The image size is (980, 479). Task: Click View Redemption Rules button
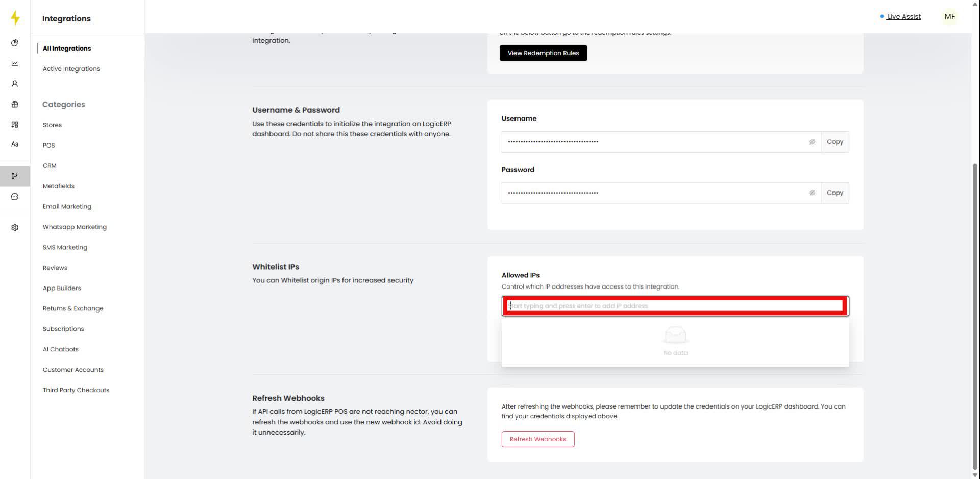543,53
